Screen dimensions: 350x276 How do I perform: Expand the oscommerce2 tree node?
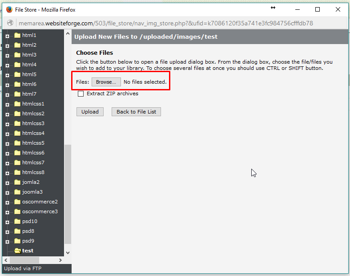tap(8, 203)
